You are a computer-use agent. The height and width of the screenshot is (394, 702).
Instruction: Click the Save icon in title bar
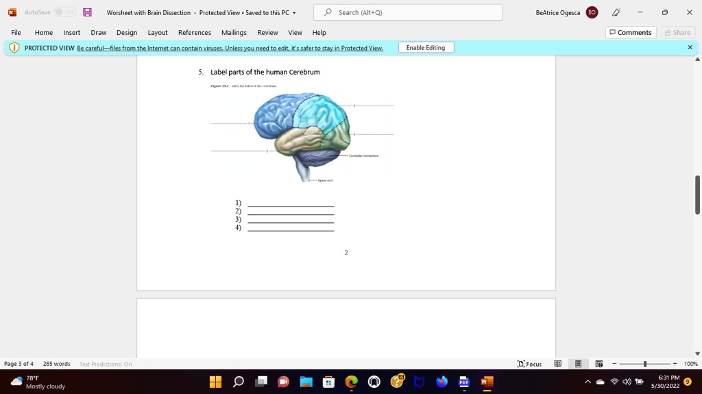click(87, 12)
